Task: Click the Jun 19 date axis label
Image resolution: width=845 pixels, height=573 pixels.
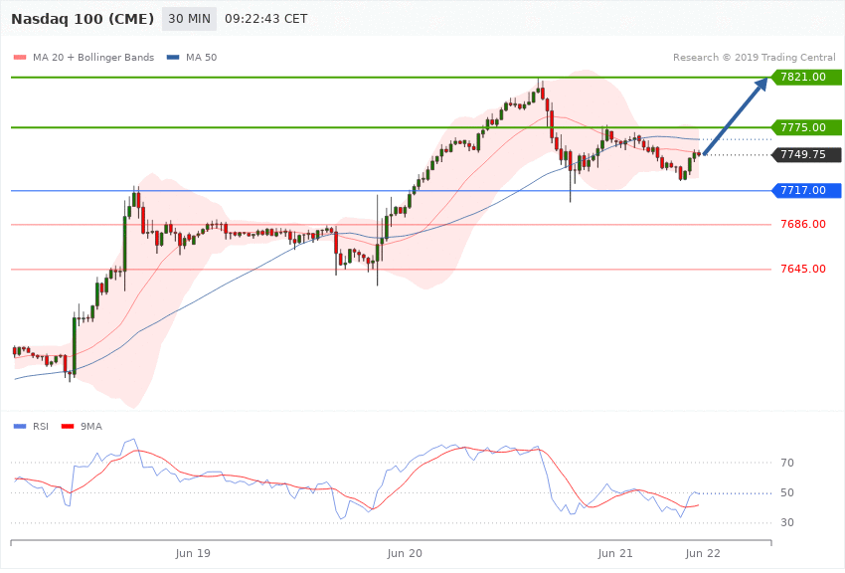Action: tap(193, 553)
